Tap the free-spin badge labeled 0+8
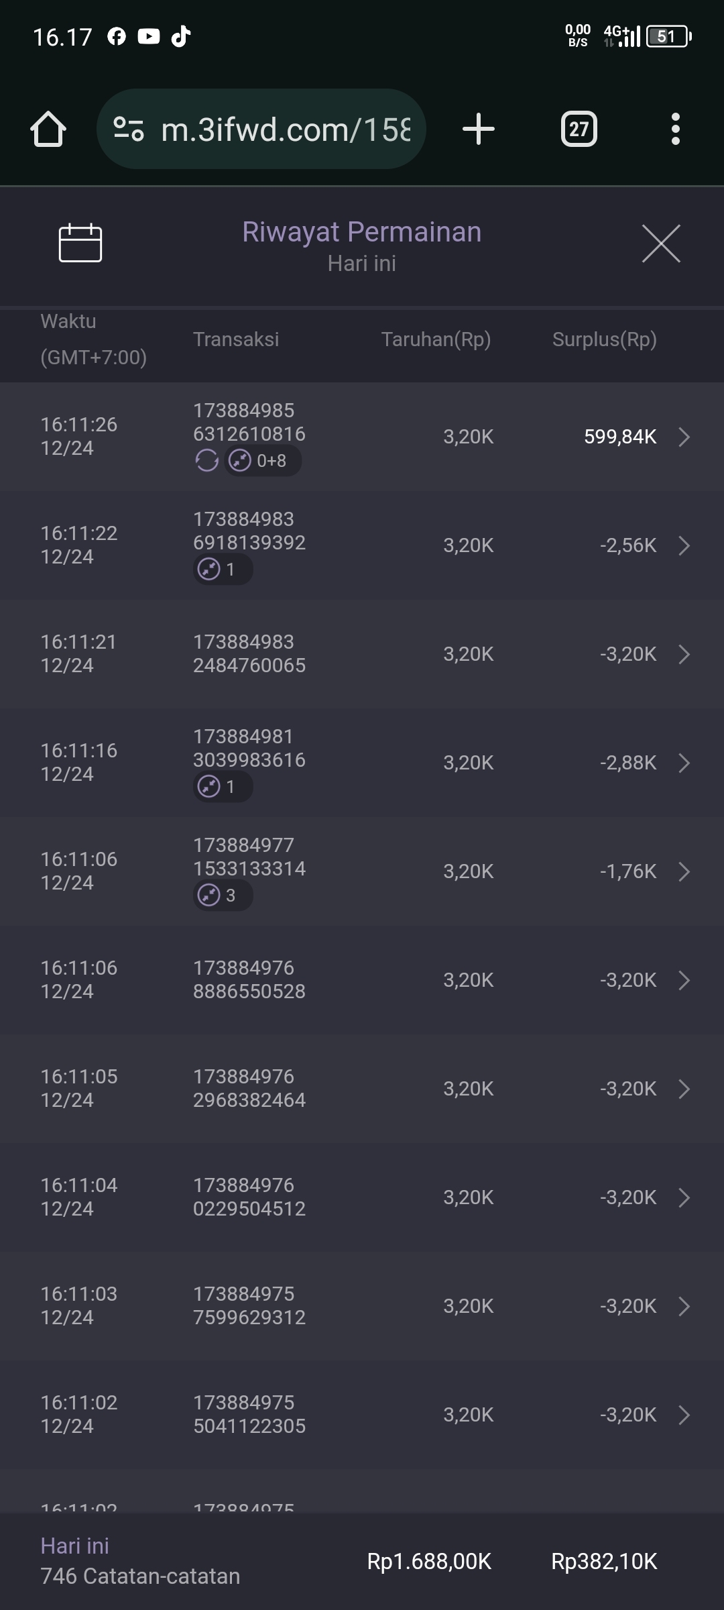This screenshot has height=1610, width=724. 262,461
